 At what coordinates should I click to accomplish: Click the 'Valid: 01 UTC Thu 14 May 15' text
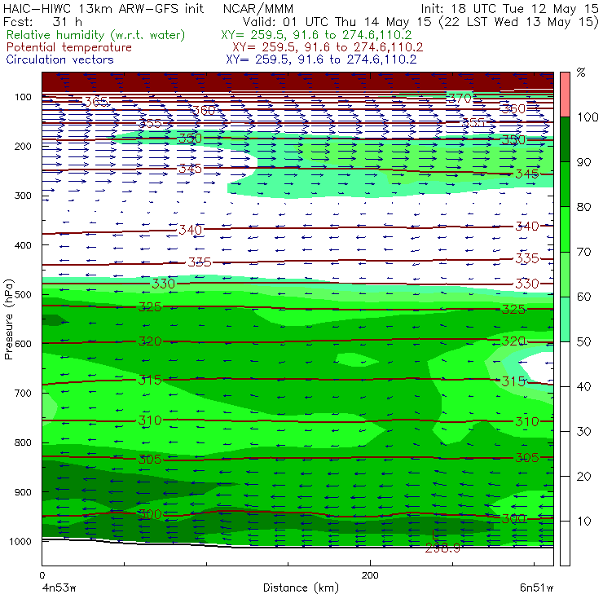pos(337,21)
